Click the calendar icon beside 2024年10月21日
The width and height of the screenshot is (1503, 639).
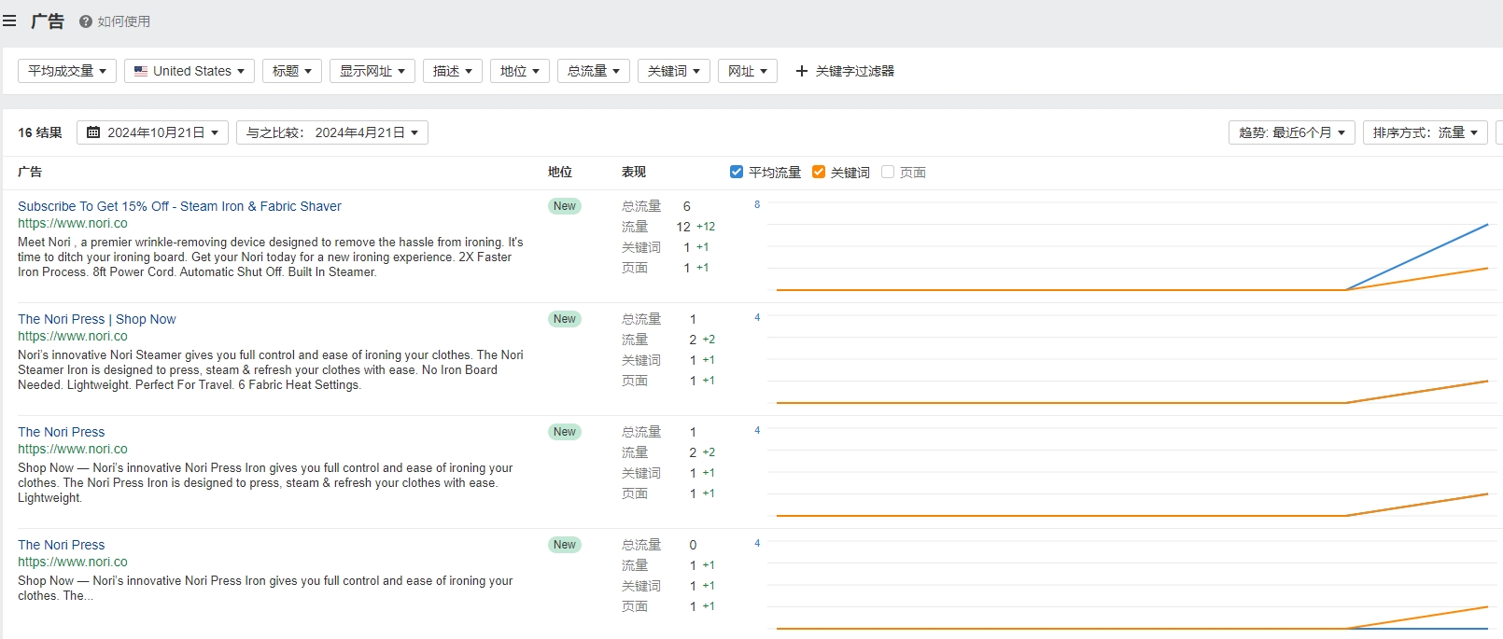(93, 132)
